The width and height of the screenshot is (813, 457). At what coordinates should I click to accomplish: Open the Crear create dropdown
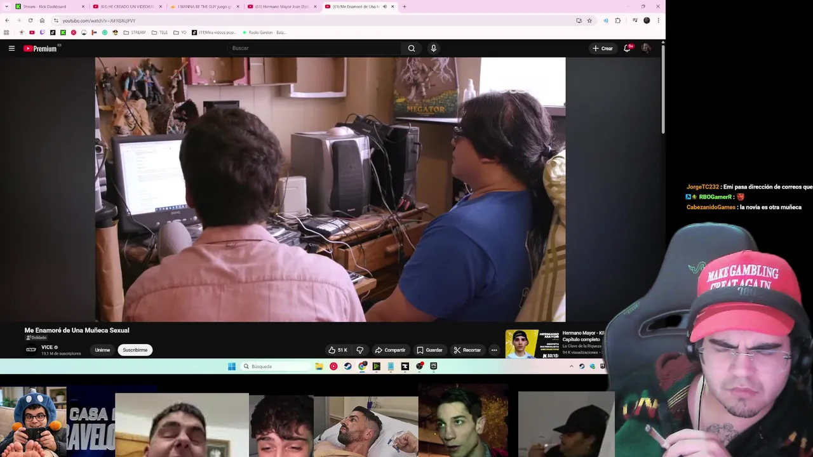point(602,48)
